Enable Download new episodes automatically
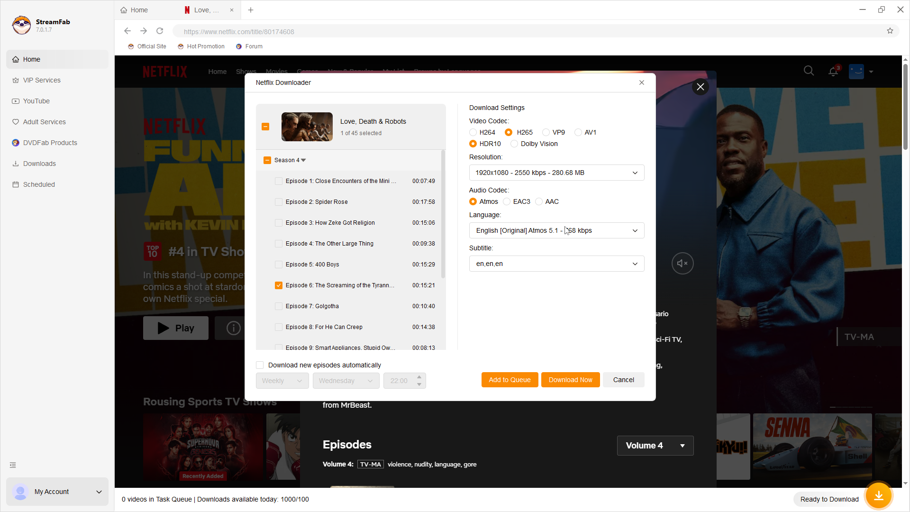 (x=260, y=365)
